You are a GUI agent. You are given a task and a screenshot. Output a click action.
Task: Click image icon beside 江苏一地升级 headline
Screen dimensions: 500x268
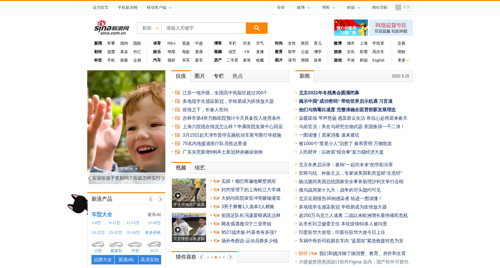(177, 93)
